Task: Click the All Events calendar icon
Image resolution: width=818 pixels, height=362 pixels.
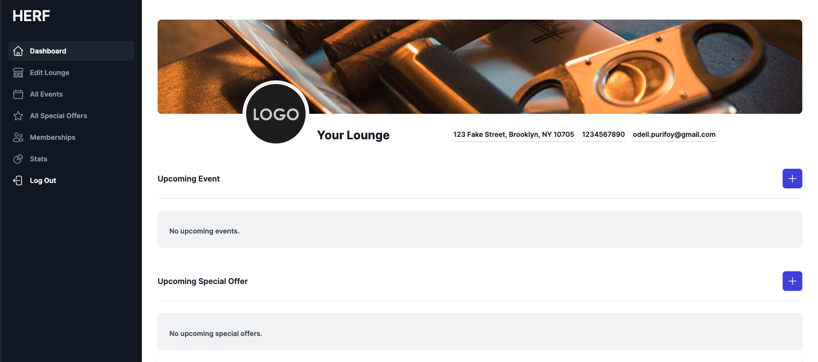Action: (x=18, y=94)
